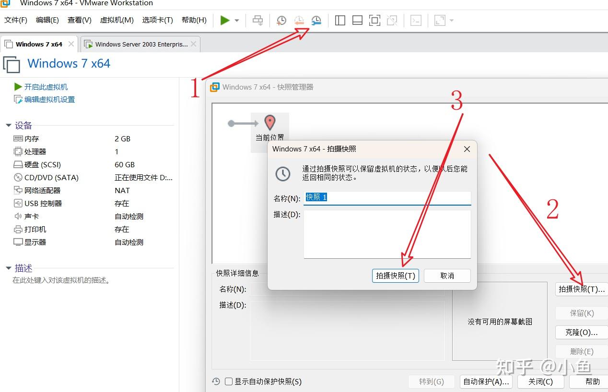Viewport: 608px width, 392px height.
Task: Toggle the library sidebar panel icon
Action: click(339, 20)
